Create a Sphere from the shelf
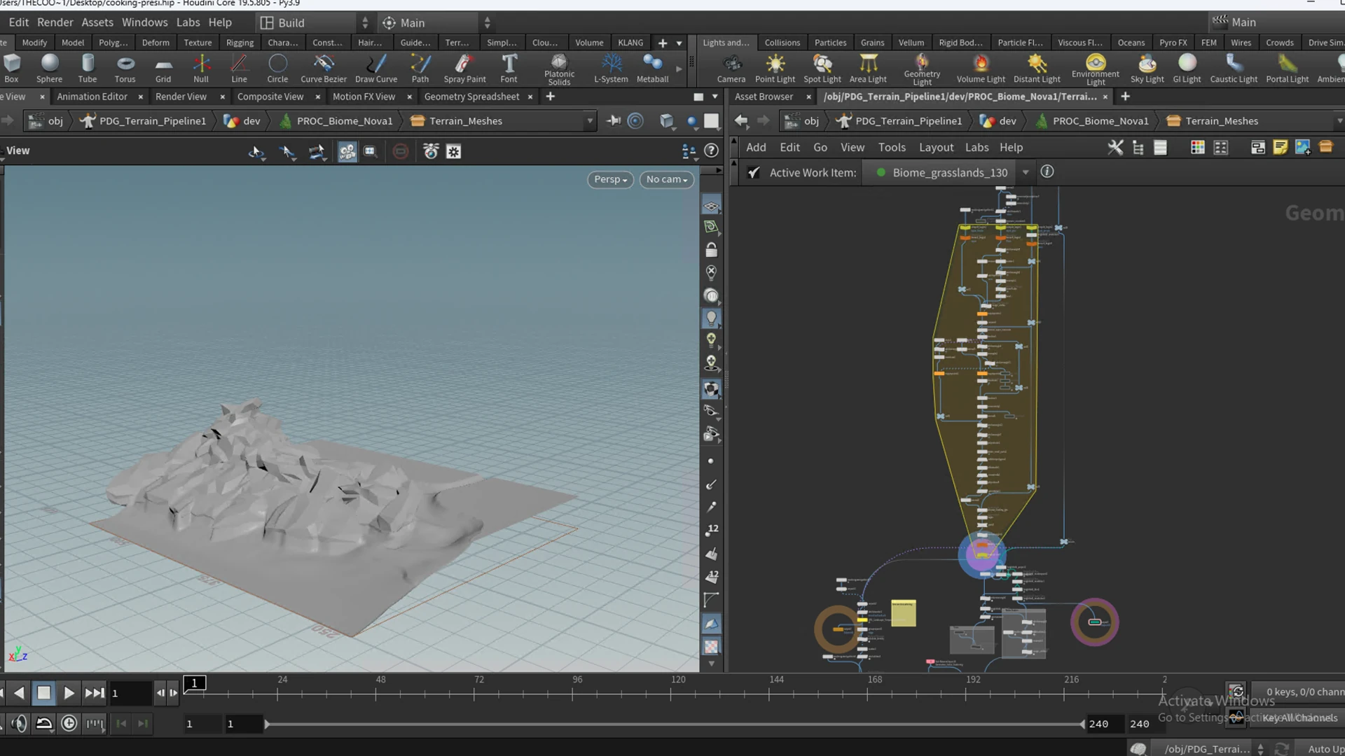Viewport: 1345px width, 756px height. tap(49, 69)
